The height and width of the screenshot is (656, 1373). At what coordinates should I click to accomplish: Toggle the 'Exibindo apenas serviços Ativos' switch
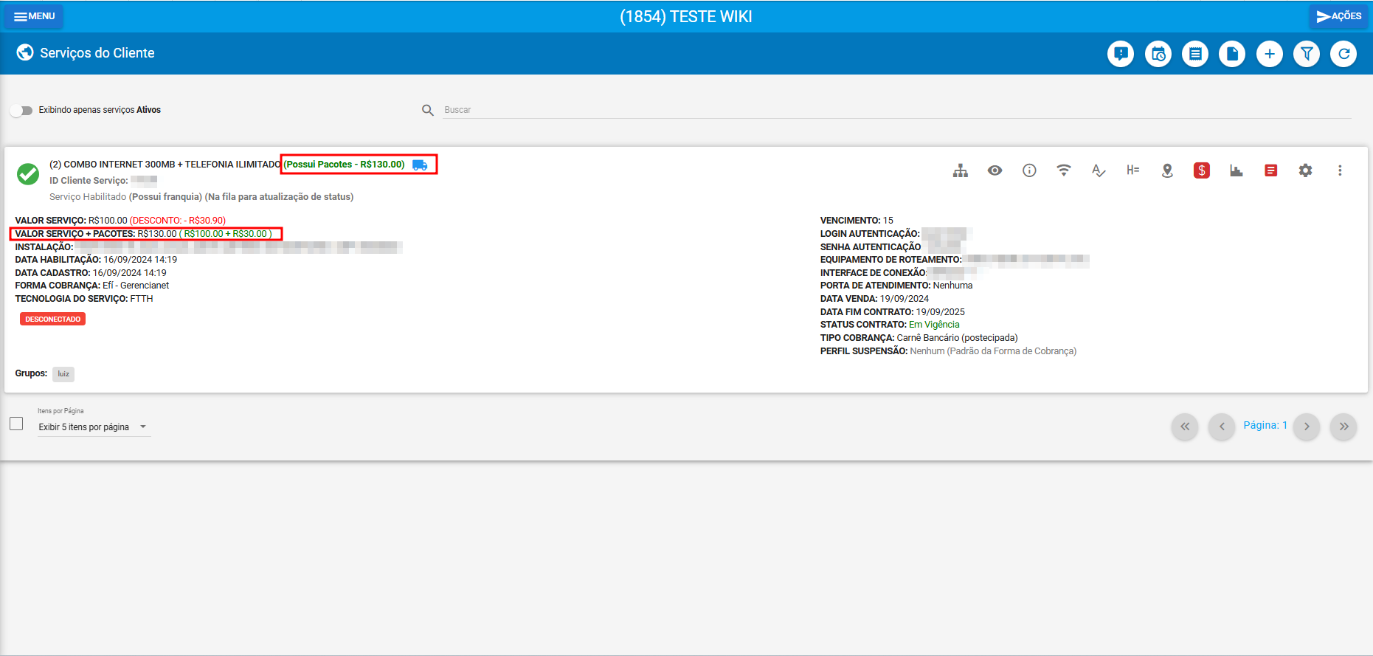coord(21,111)
